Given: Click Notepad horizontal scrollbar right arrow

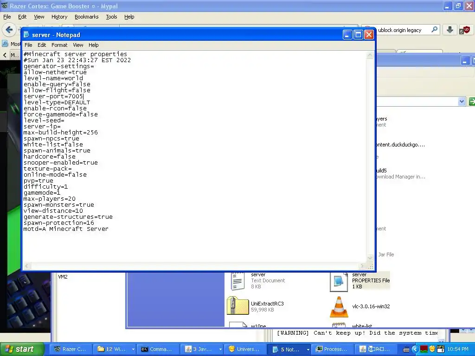Looking at the screenshot, I should [x=362, y=266].
